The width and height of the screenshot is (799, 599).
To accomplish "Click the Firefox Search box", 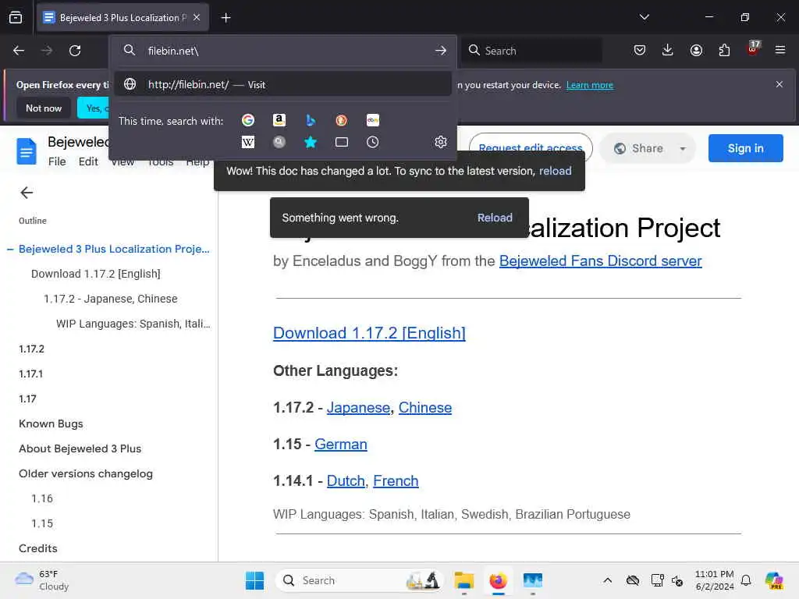I will (x=532, y=51).
